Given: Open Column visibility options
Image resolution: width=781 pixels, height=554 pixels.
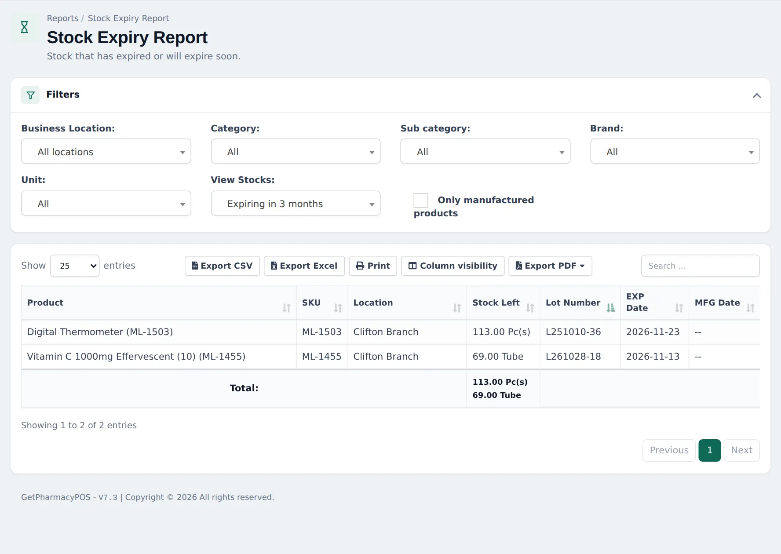Looking at the screenshot, I should tap(453, 266).
